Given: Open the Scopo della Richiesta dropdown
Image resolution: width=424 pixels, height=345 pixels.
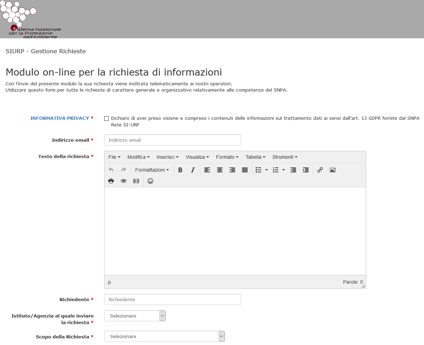Looking at the screenshot, I should tap(164, 336).
